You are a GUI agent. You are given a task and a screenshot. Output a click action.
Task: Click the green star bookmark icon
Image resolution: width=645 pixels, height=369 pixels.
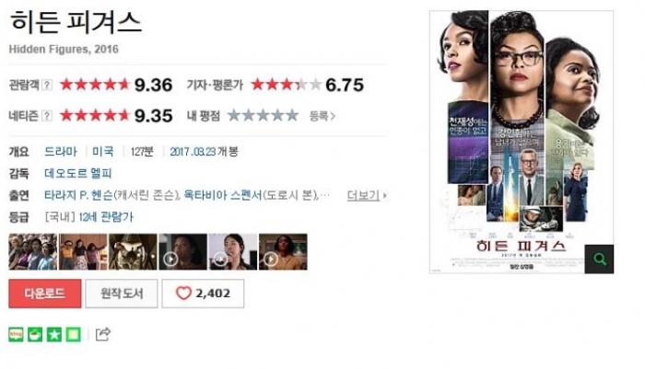pos(53,334)
